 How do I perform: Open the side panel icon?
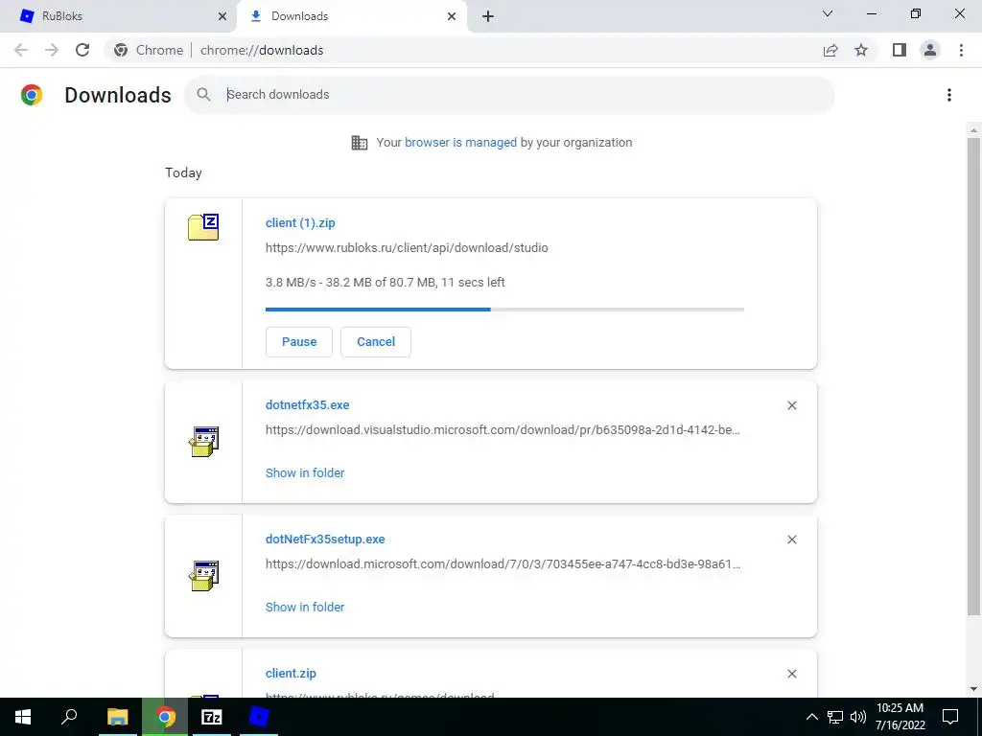pyautogui.click(x=900, y=50)
